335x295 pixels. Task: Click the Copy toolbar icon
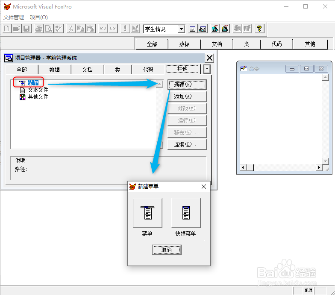[80, 29]
